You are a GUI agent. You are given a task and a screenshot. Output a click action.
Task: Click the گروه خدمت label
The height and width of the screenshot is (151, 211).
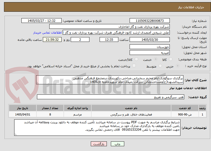coord(197,97)
